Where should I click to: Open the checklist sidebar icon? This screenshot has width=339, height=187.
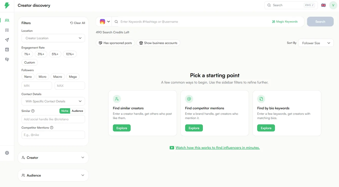coord(7,30)
